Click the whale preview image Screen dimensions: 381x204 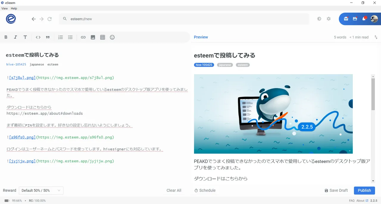click(273, 114)
